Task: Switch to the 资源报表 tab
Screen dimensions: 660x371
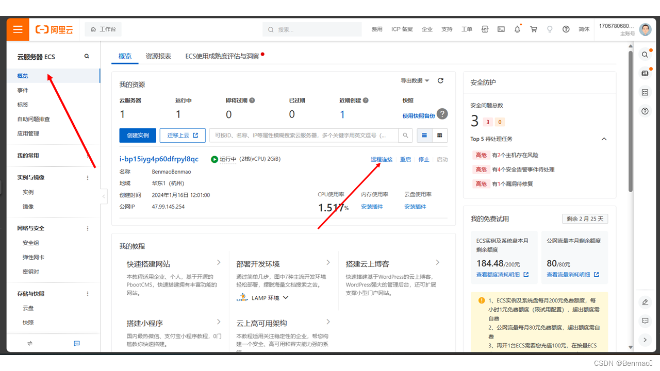Action: point(158,56)
